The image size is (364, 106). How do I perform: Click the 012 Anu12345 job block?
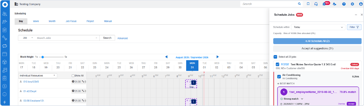tap(191, 84)
